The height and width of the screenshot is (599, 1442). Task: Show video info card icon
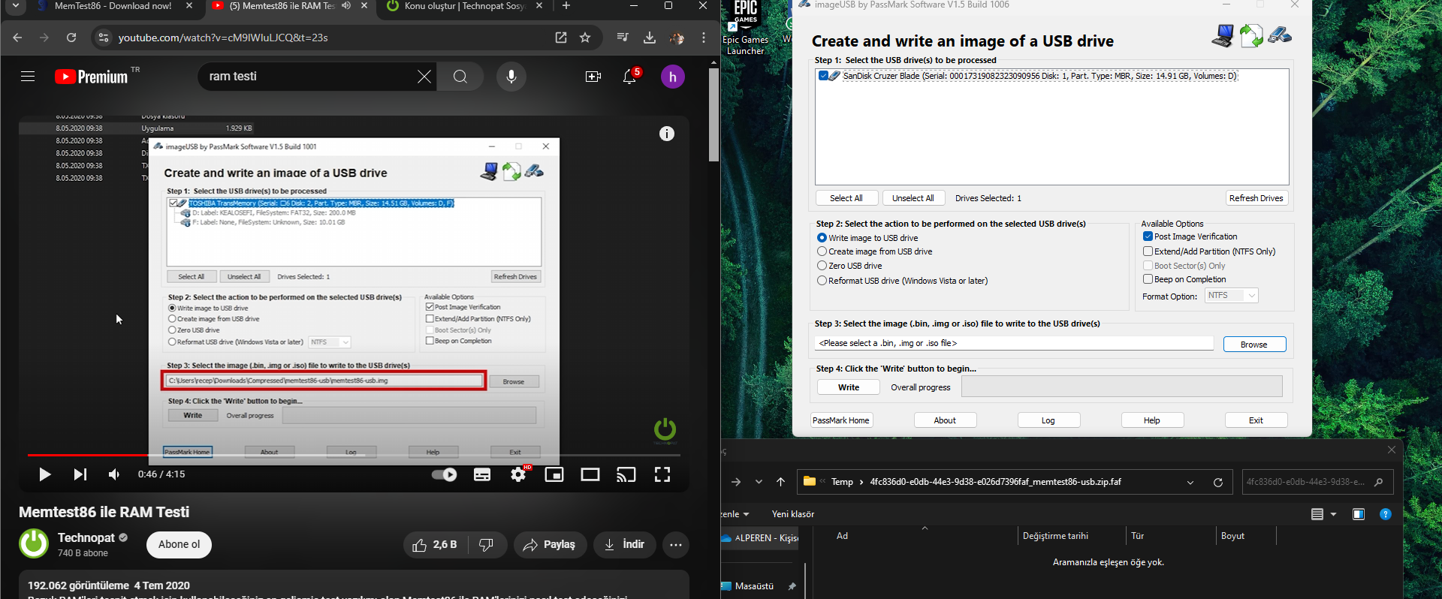tap(667, 134)
